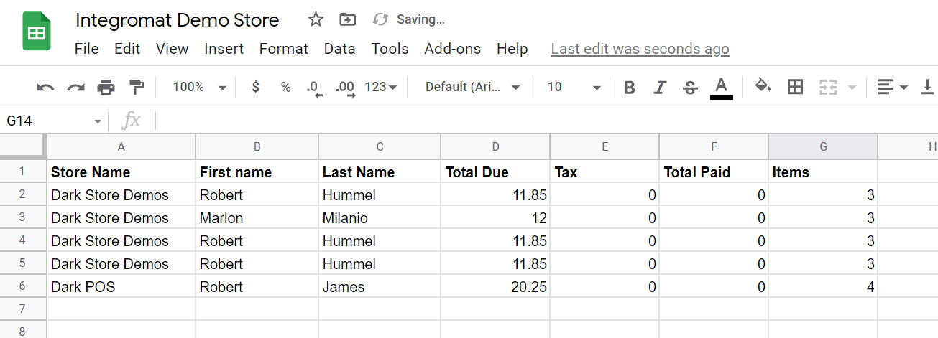
Task: Open more number formats 123 dropdown
Action: tap(381, 88)
